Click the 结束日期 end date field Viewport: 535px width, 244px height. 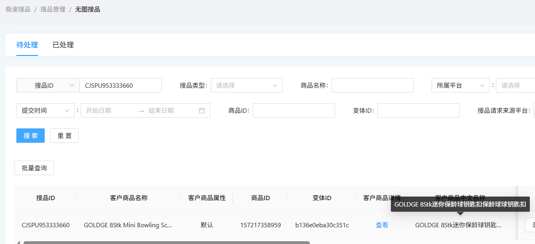[170, 110]
